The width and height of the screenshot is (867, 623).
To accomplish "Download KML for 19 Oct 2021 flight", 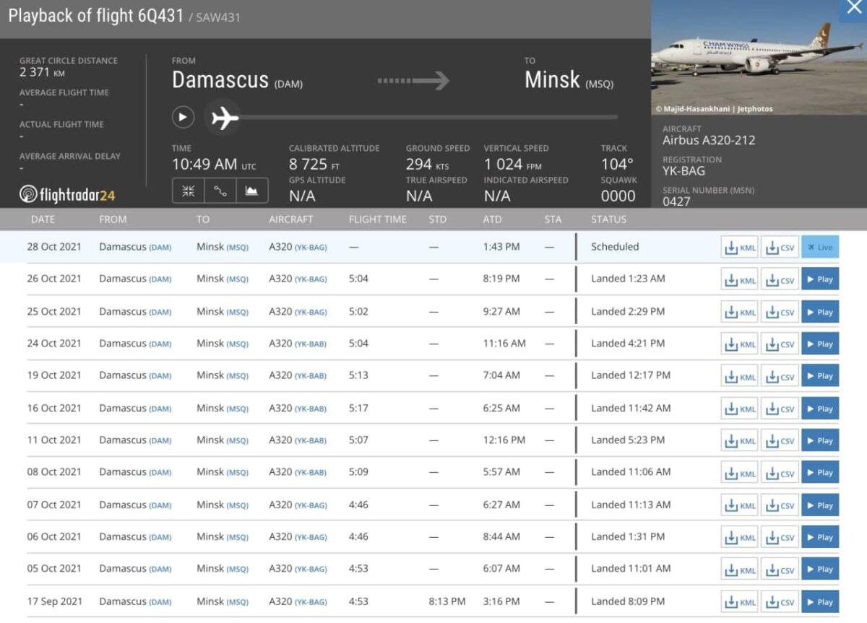I will [740, 376].
